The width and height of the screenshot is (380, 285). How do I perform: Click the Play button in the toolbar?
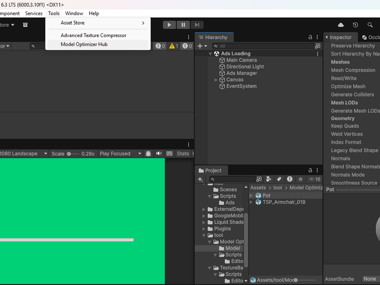pos(169,25)
